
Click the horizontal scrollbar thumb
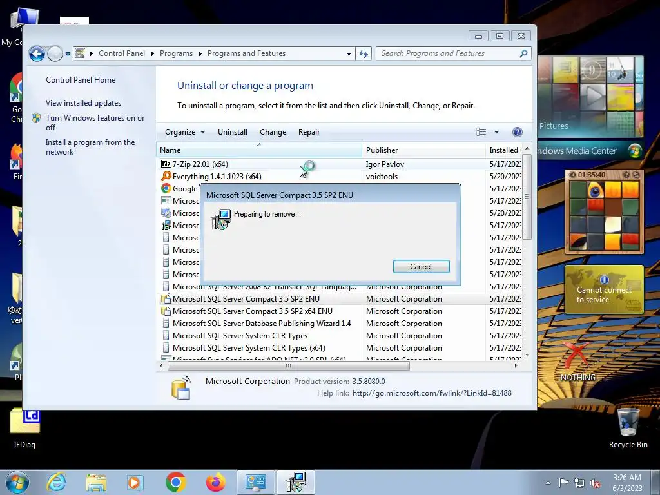[288, 366]
